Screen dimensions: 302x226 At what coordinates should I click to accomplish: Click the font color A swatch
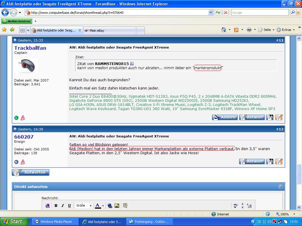tap(98, 206)
